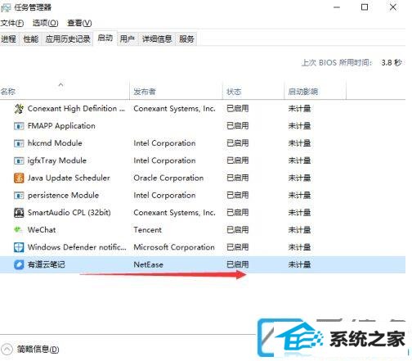Open the 选项(O) menu
Viewport: 412px width, 361px height.
pyautogui.click(x=46, y=23)
